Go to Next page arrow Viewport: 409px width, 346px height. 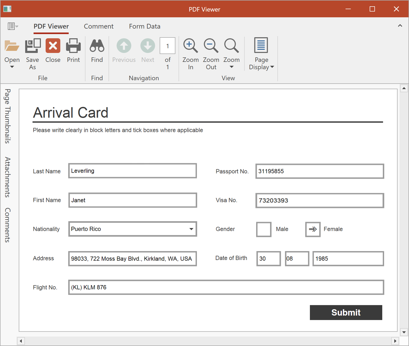point(148,46)
